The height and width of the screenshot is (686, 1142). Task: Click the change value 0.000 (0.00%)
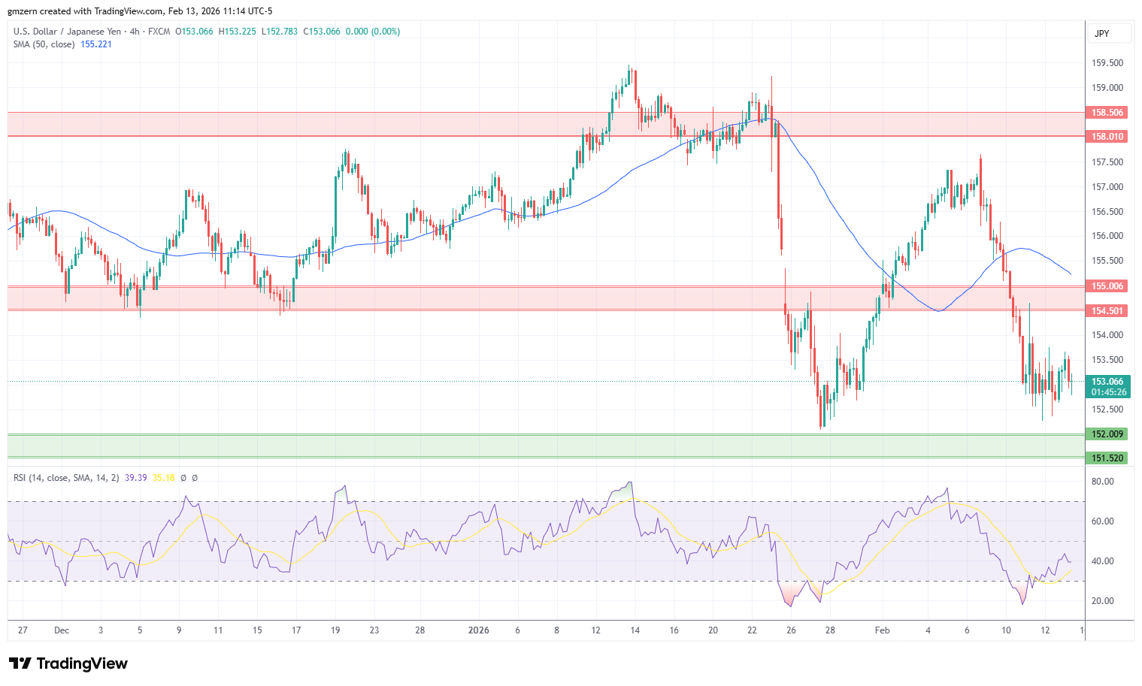[x=373, y=32]
